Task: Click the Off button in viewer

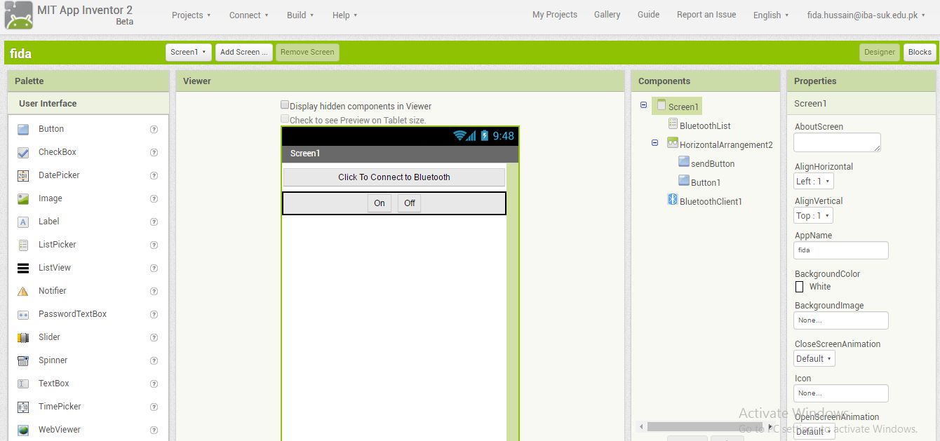Action: 410,203
